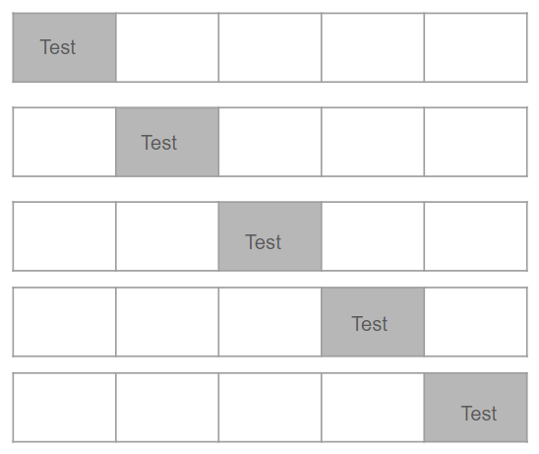
Task: Click the first empty cell in fifth row
Action: 64,407
